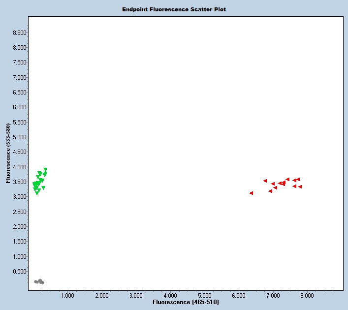
Task: Click the 3.000 tick label on X-axis
Action: pyautogui.click(x=135, y=295)
